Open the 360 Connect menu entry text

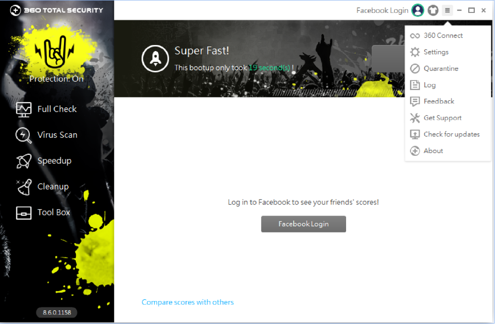point(443,36)
